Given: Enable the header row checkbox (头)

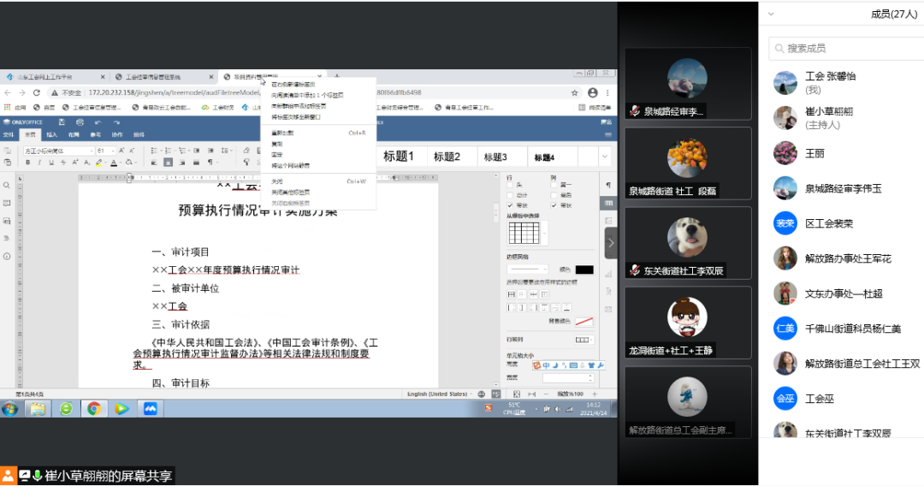Looking at the screenshot, I should pos(510,185).
